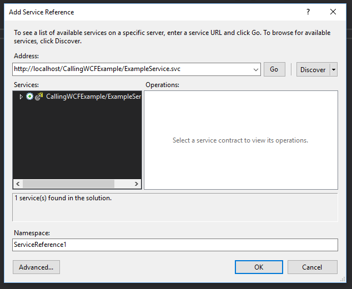Expand the CallingWCFExample service tree node
Viewport: 352px width, 289px height.
pyautogui.click(x=21, y=97)
